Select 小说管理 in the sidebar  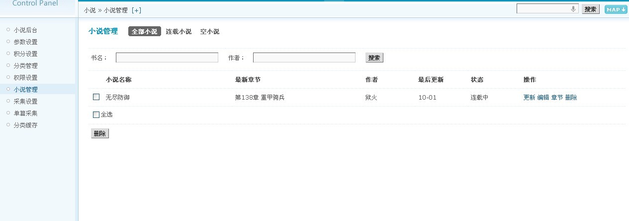click(x=25, y=90)
